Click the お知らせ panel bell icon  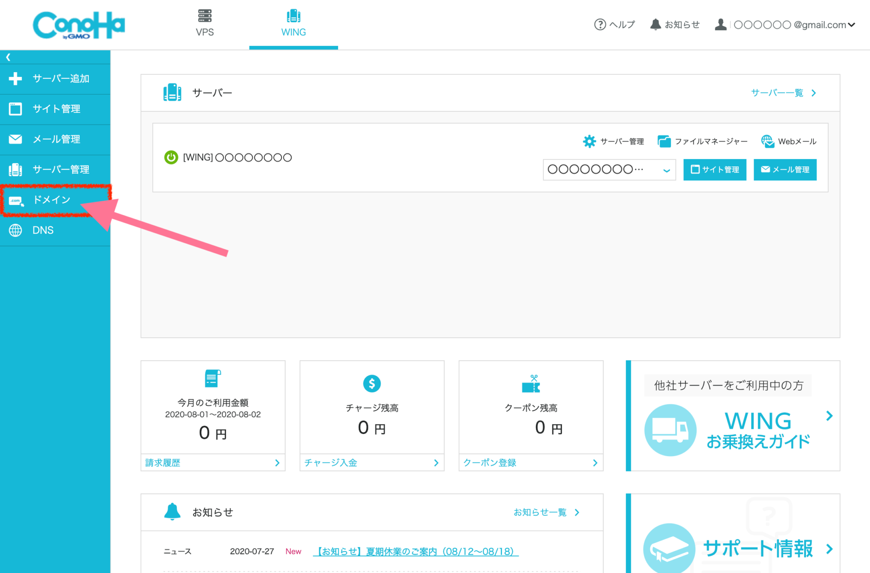point(172,512)
